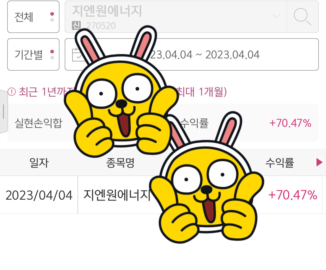The height and width of the screenshot is (270, 326).
Task: Toggle the 전체 selector button
Action: coord(33,17)
